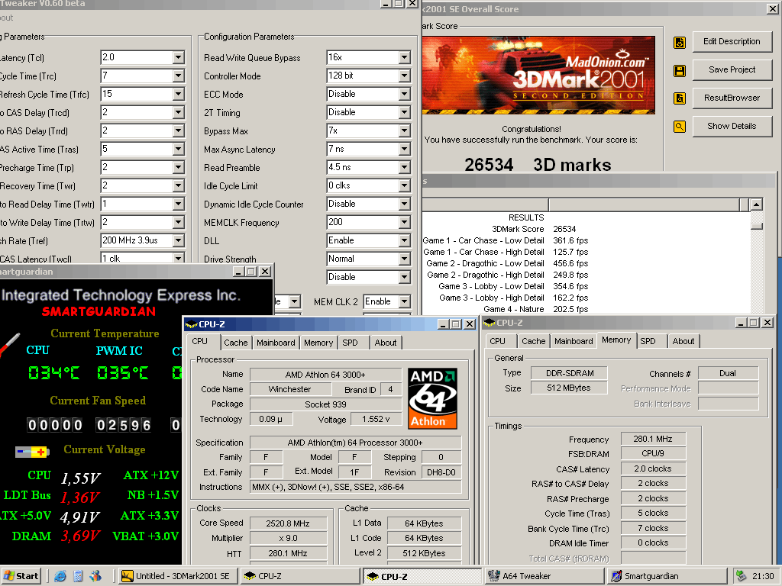The image size is (782, 586).
Task: Open the Mainboard tab in the front CPU-Z window
Action: coord(276,343)
